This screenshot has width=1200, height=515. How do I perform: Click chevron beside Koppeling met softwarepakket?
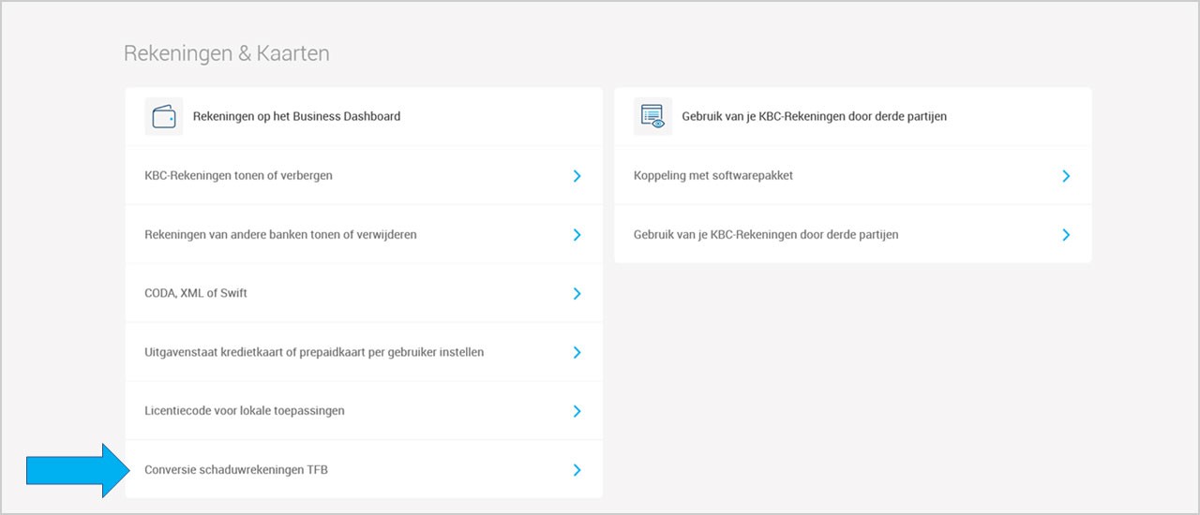click(x=1066, y=176)
